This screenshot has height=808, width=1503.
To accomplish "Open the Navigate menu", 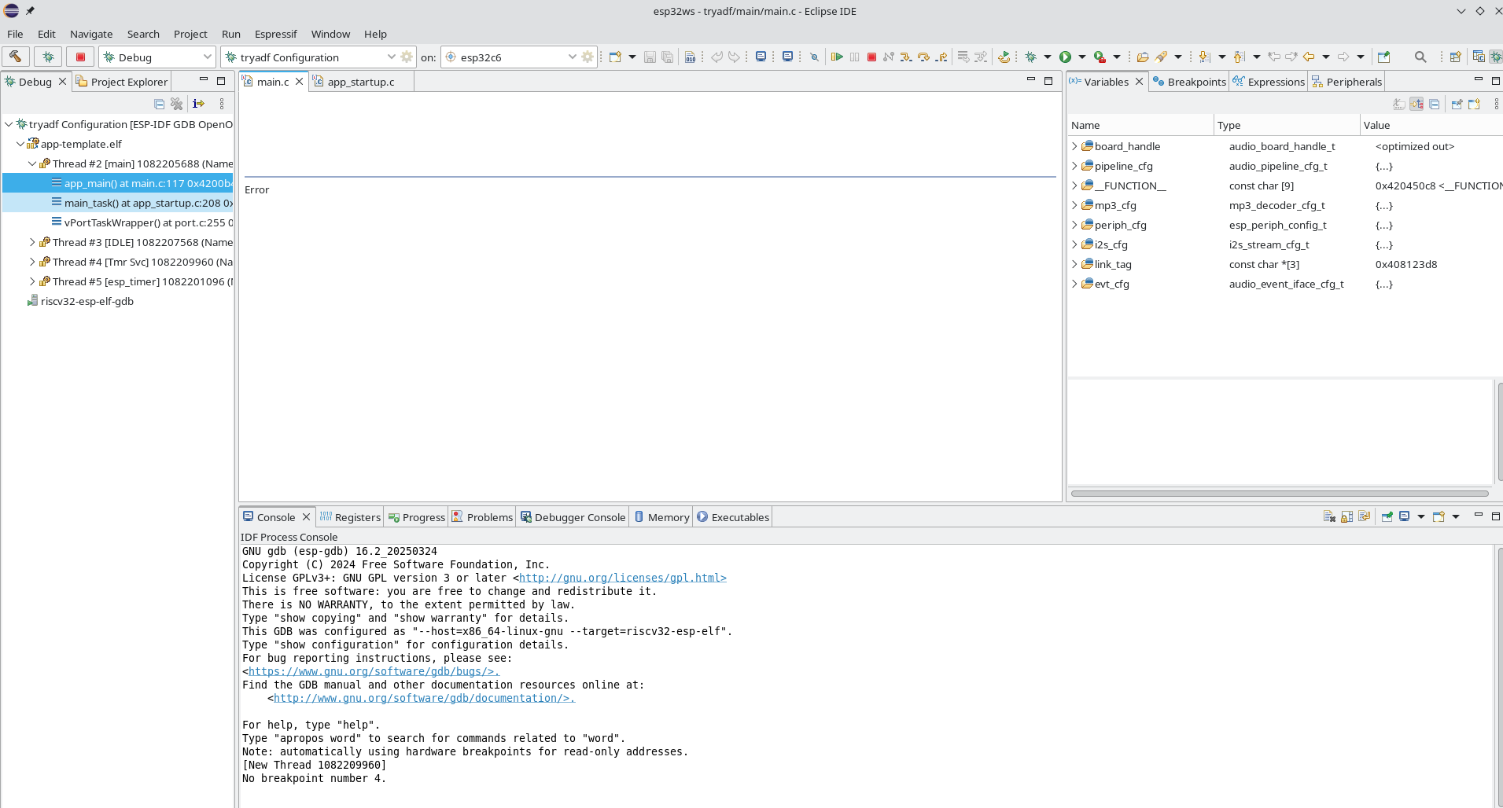I will [91, 34].
